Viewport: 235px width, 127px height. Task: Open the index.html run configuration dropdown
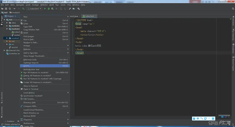click(x=34, y=9)
